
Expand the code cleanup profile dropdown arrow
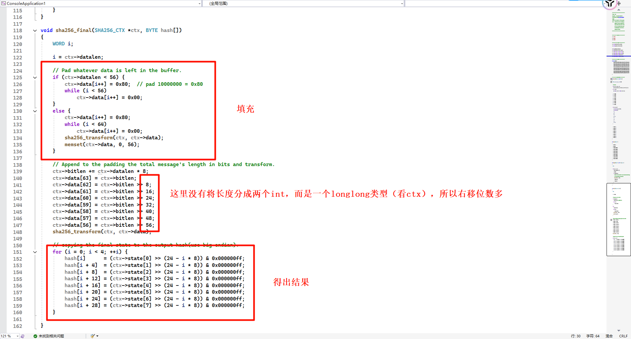click(97, 336)
